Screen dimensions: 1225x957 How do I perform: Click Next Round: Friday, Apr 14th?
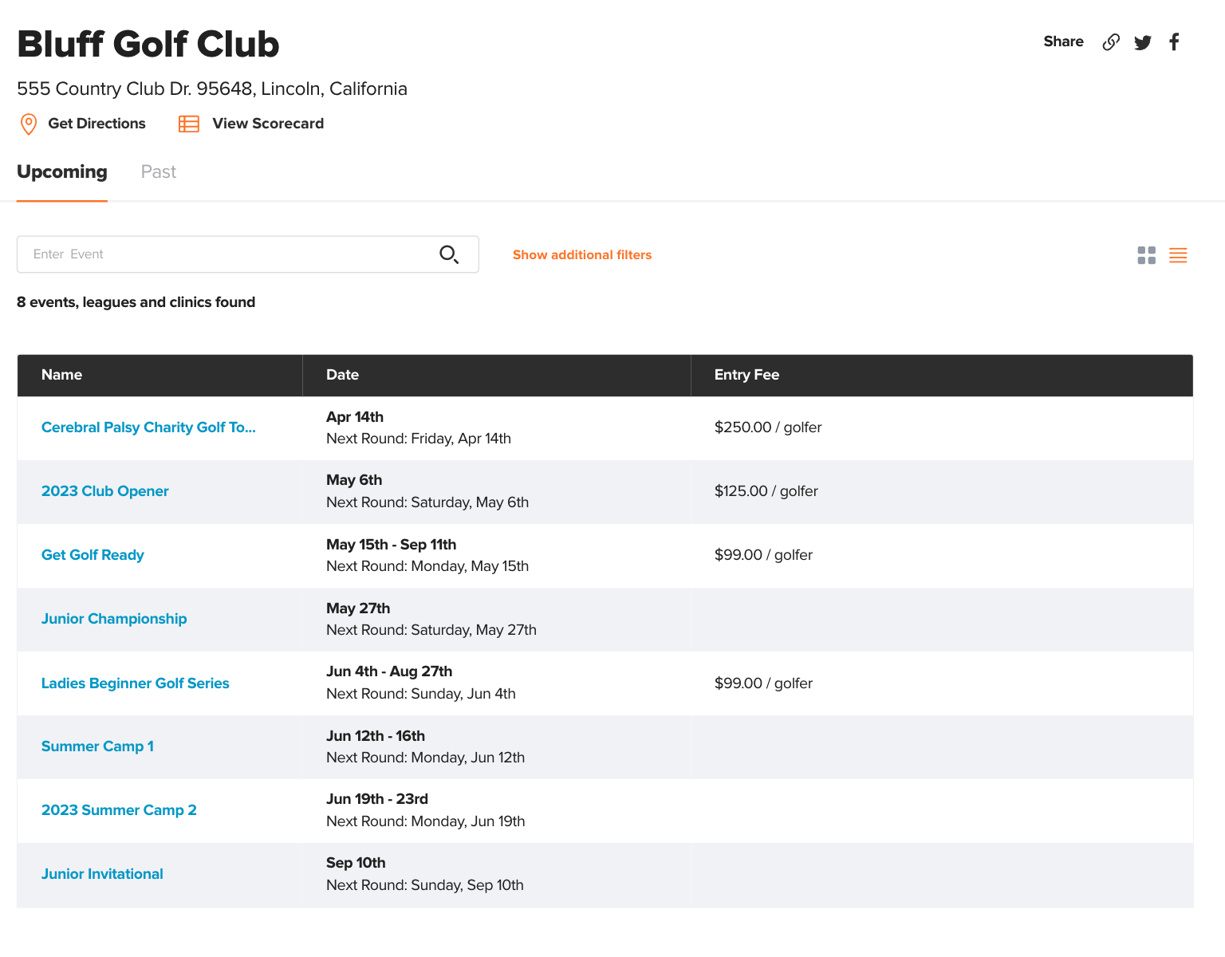[419, 439]
